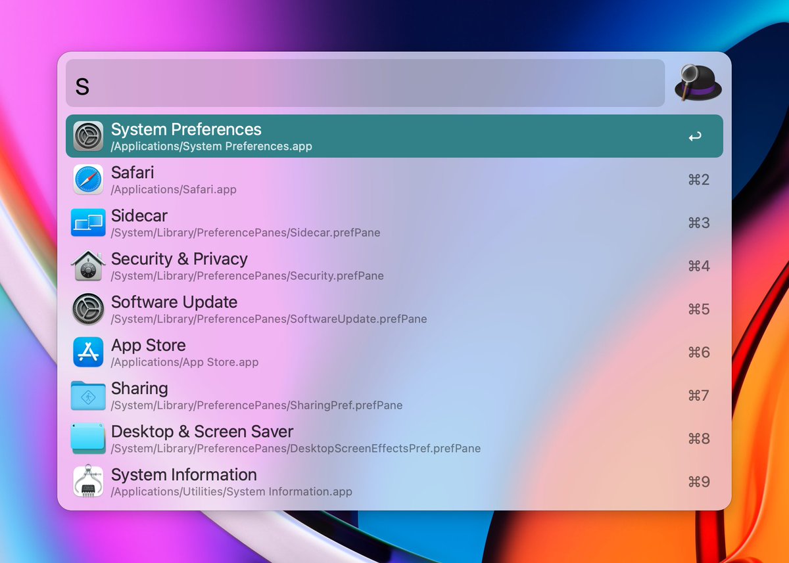789x563 pixels.
Task: Select the Safari result title
Action: [132, 172]
